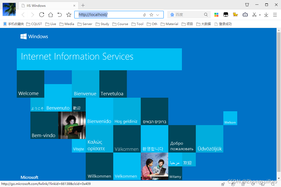
Task: Open the Media bookmark folder
Action: (67, 24)
